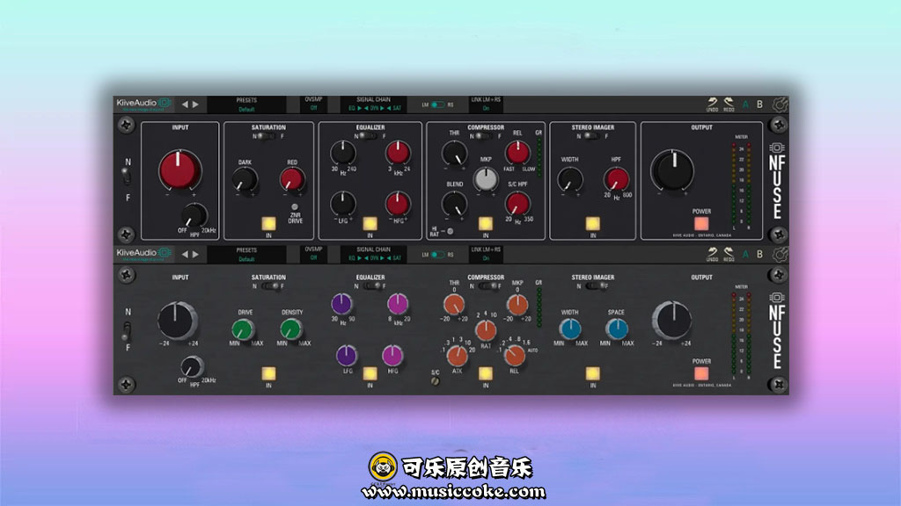Flip S/C switch in bottom compressor
Image resolution: width=901 pixels, height=506 pixels.
click(x=435, y=381)
